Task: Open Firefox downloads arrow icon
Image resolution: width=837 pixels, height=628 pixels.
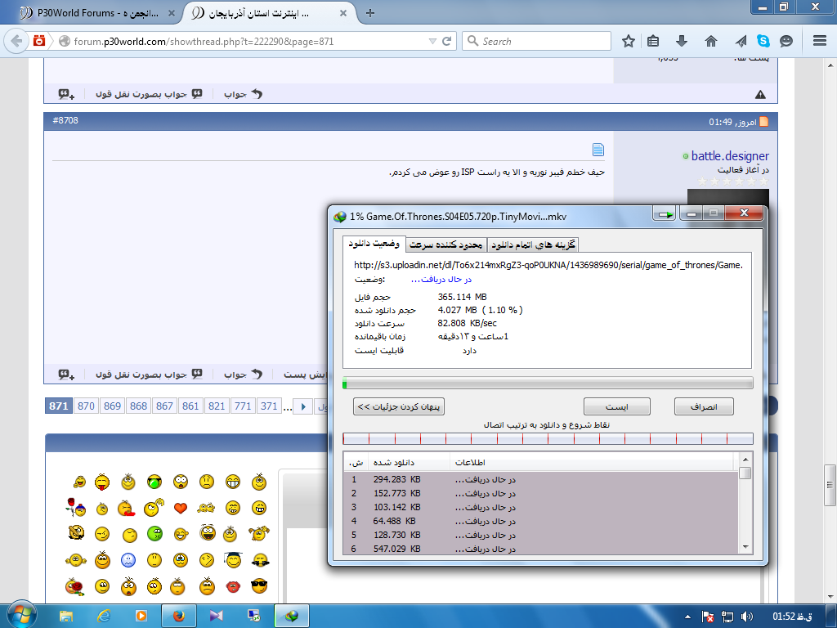Action: (682, 41)
